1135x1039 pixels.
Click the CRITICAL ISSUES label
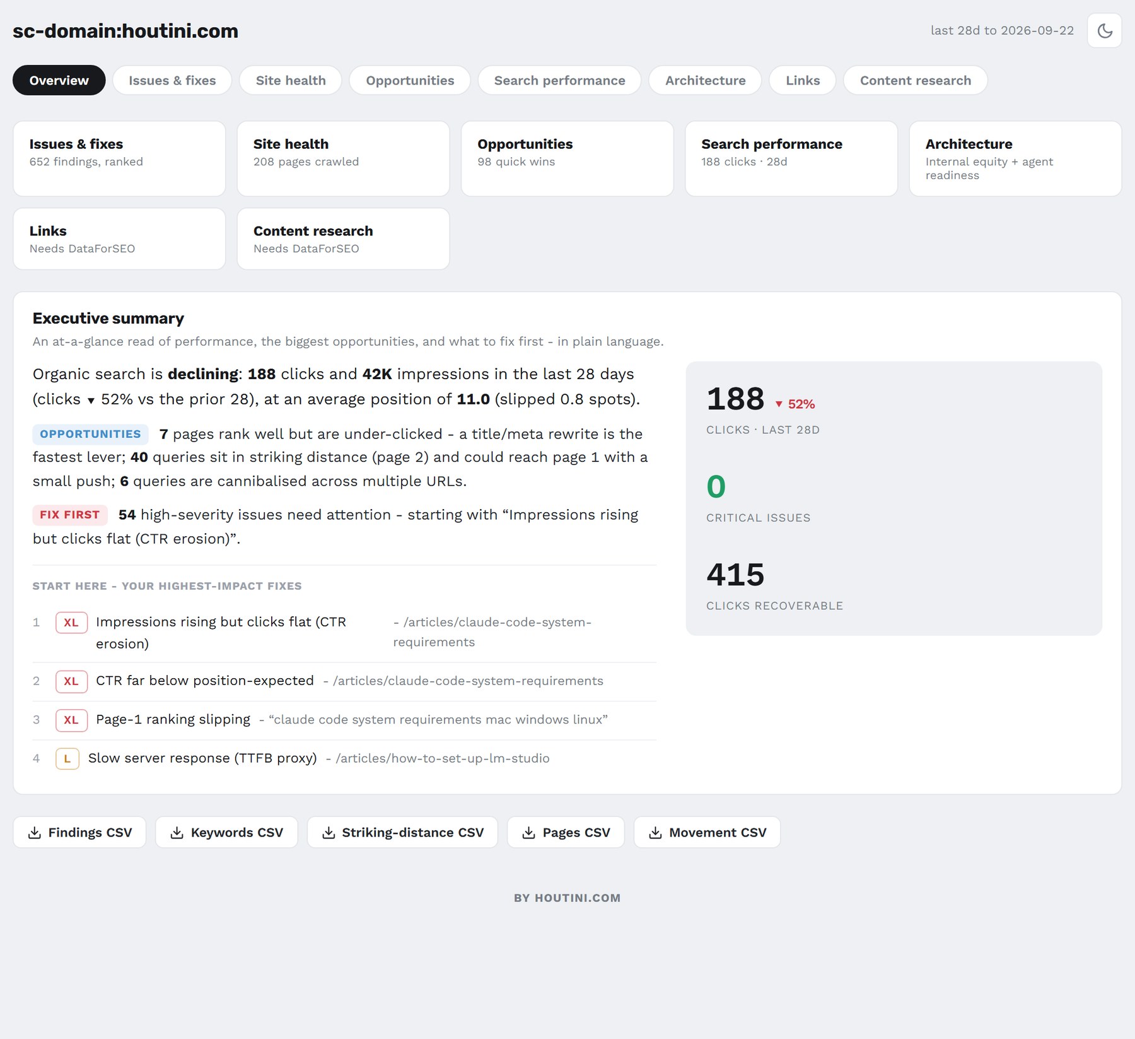point(758,518)
